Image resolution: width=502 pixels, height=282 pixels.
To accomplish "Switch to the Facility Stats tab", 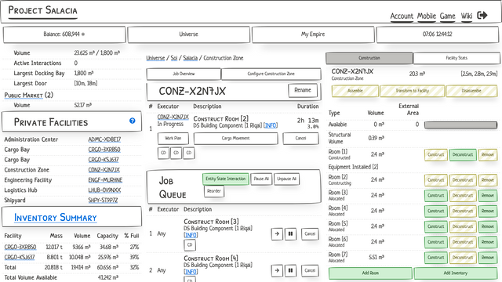I will point(457,58).
